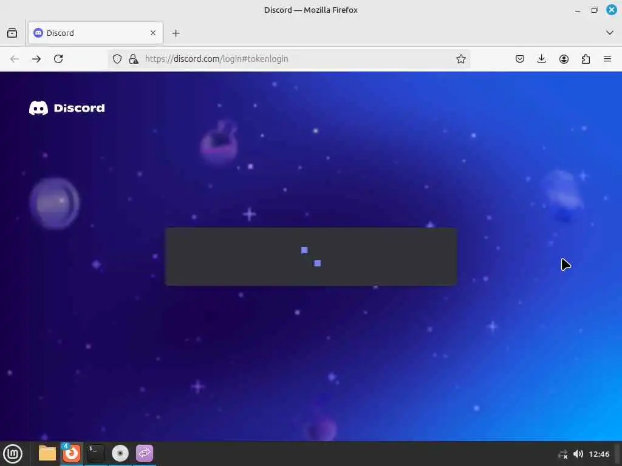Screen dimensions: 622x466
Task: Launch the terminal from the taskbar
Action: pos(95,453)
